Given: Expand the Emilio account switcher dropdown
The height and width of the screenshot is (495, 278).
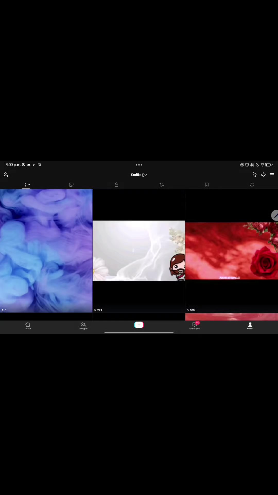Looking at the screenshot, I should coord(139,175).
